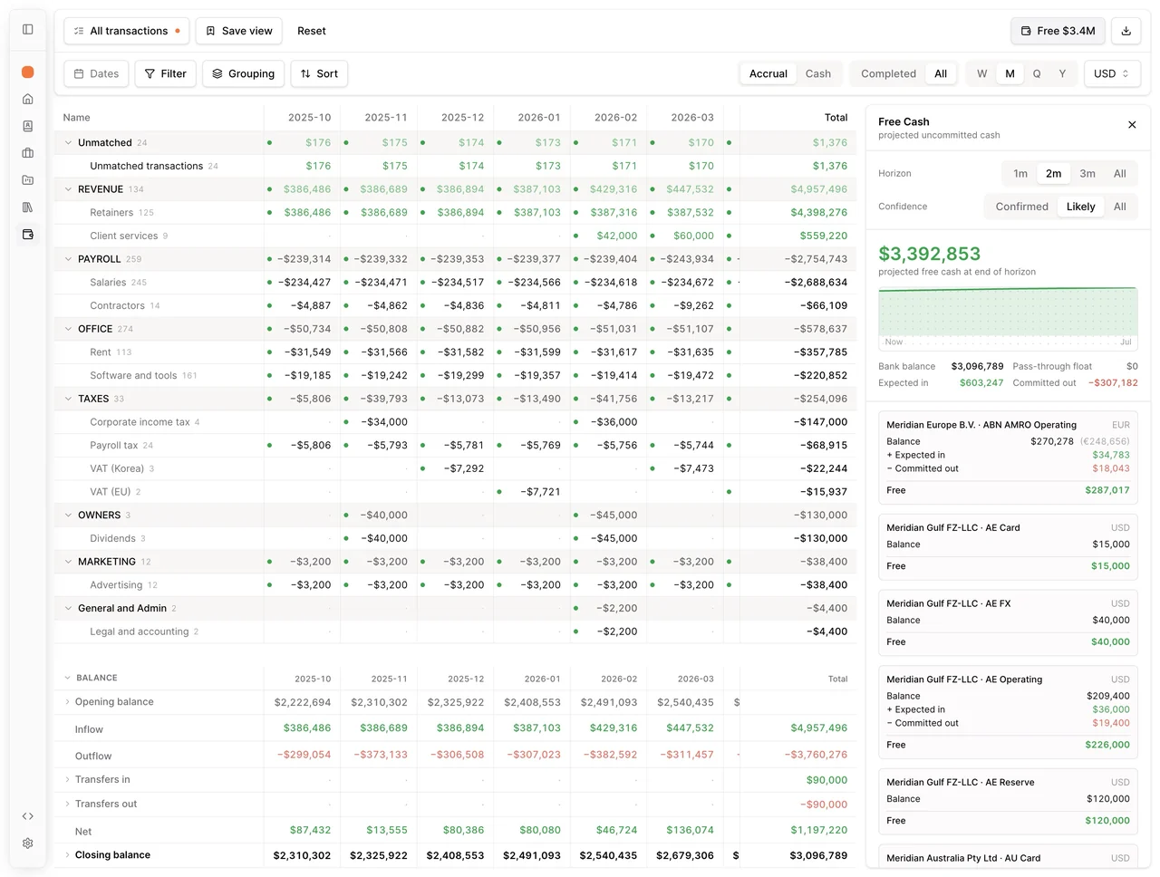Set horizon to 2m

pos(1053,173)
